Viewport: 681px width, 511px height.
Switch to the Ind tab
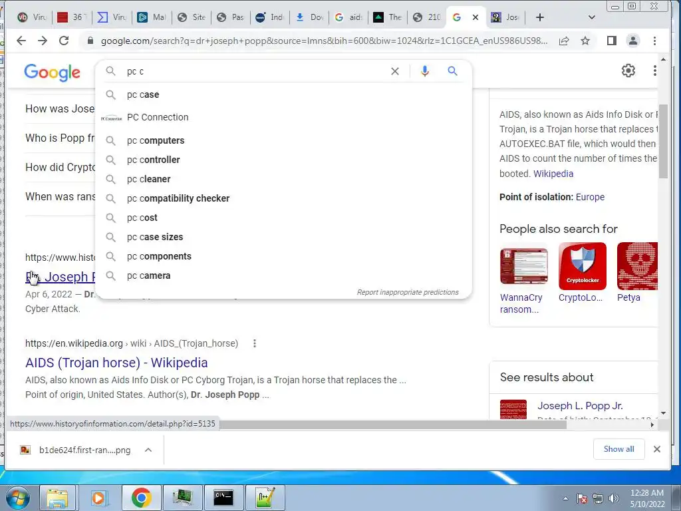(270, 17)
